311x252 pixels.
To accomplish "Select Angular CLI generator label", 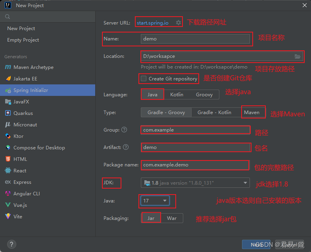I will coord(27,193).
